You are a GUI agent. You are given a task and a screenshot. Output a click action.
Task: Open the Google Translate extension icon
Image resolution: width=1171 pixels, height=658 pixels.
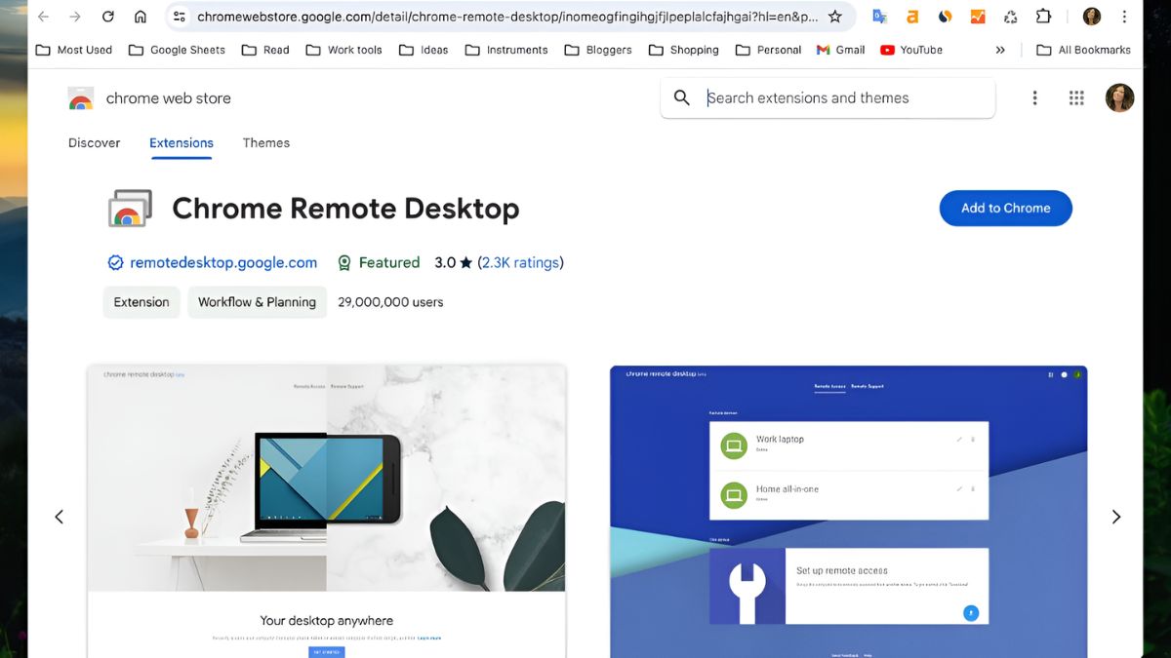tap(879, 17)
